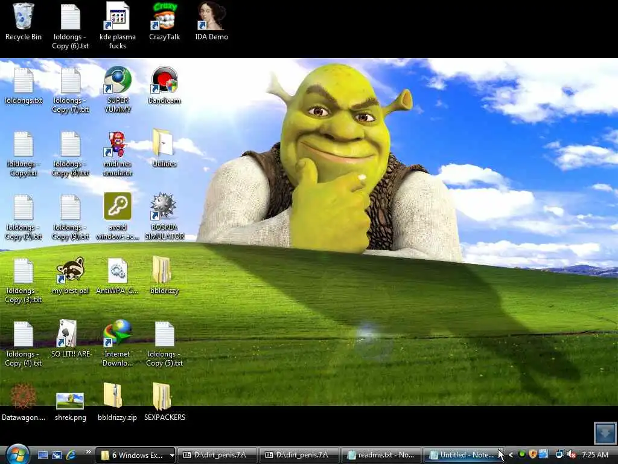Select the AntiWPA_C... file icon

click(117, 270)
